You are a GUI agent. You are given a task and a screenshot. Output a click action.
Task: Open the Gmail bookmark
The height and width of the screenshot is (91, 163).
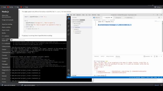pyautogui.click(x=4, y=7)
